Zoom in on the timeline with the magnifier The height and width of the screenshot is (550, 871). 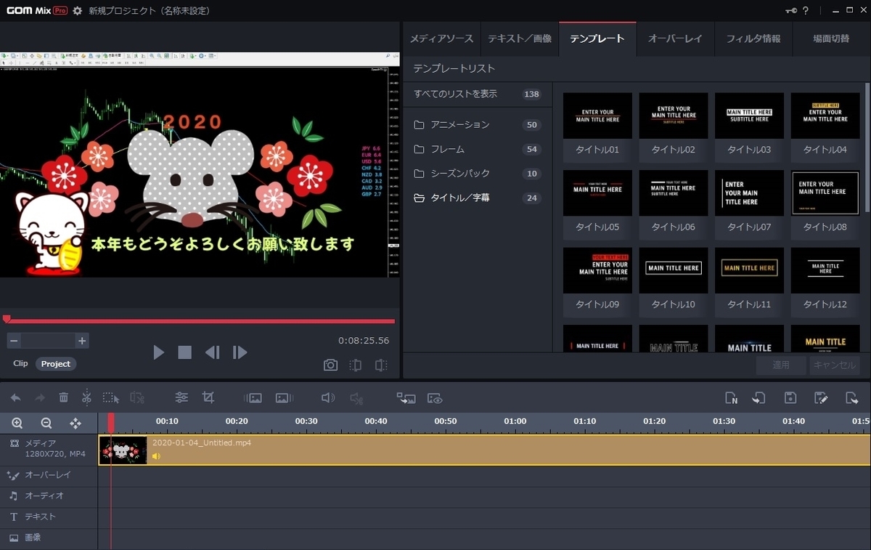click(17, 422)
